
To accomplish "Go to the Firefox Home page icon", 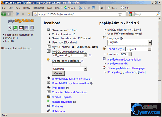I will tap(29, 14).
